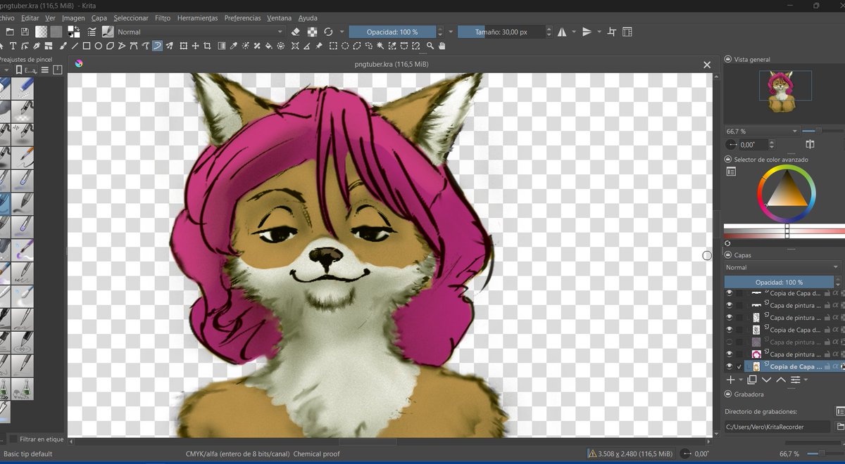Browse for recordings directory folder button
The height and width of the screenshot is (464, 845).
[840, 426]
